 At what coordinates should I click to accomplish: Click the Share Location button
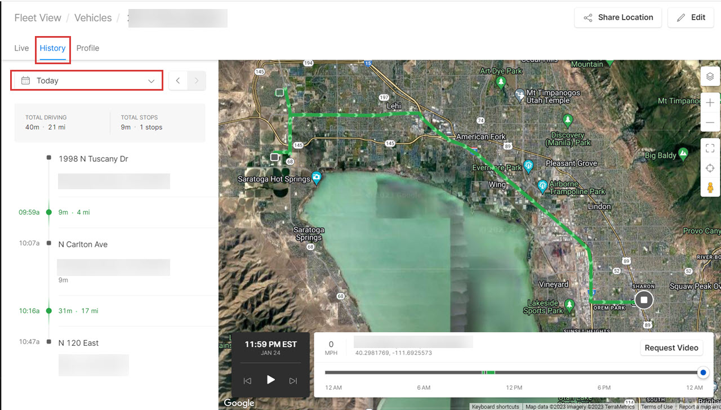618,17
